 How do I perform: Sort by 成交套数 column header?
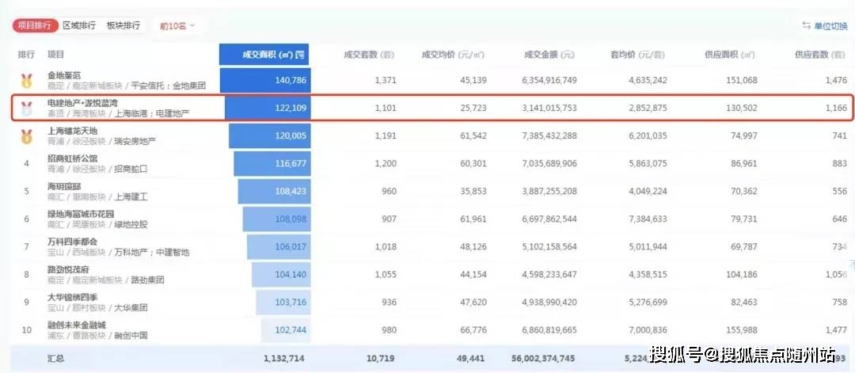[369, 55]
